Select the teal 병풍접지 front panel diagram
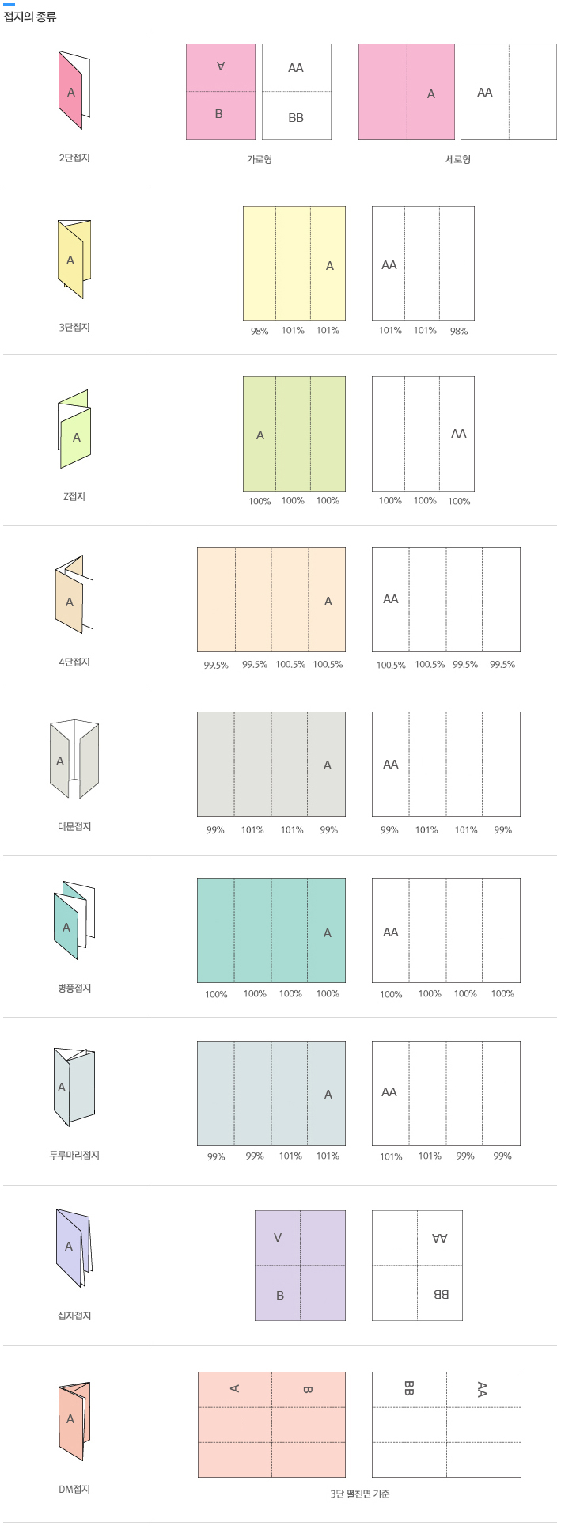This screenshot has width=561, height=1526. pyautogui.click(x=271, y=930)
